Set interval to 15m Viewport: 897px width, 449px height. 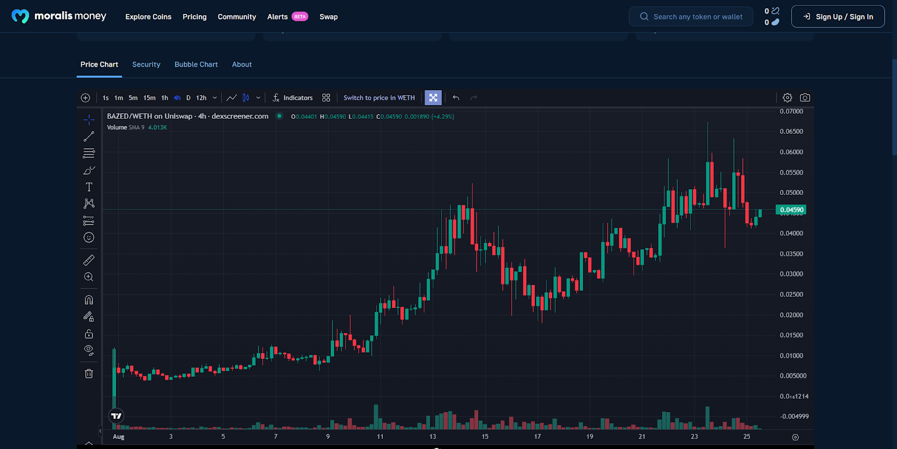click(x=149, y=98)
